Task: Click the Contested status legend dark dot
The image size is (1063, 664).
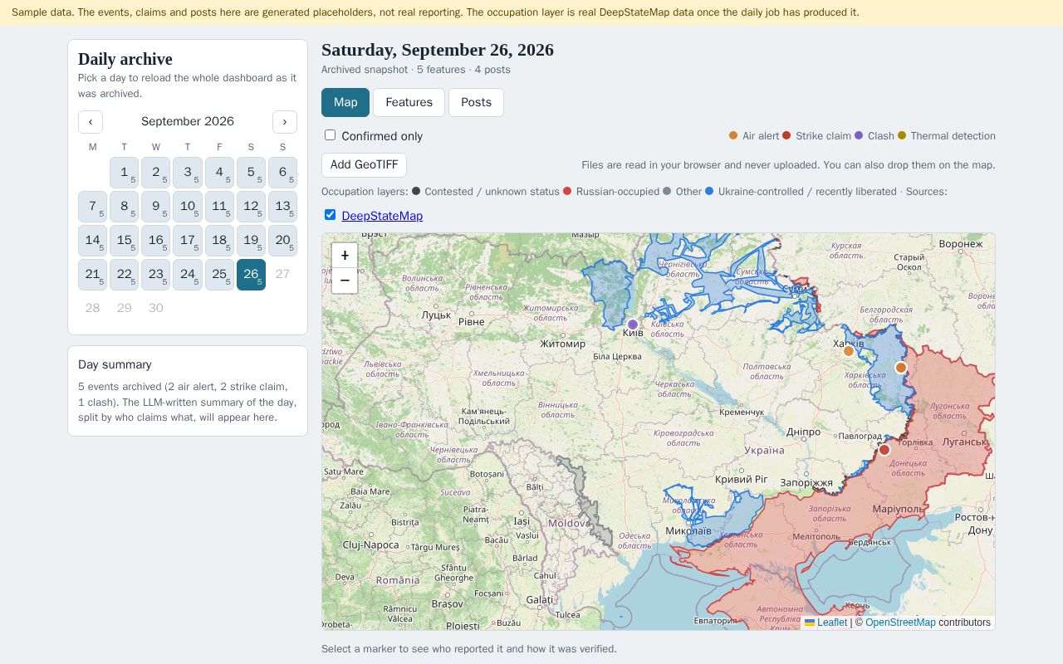Action: pyautogui.click(x=416, y=191)
